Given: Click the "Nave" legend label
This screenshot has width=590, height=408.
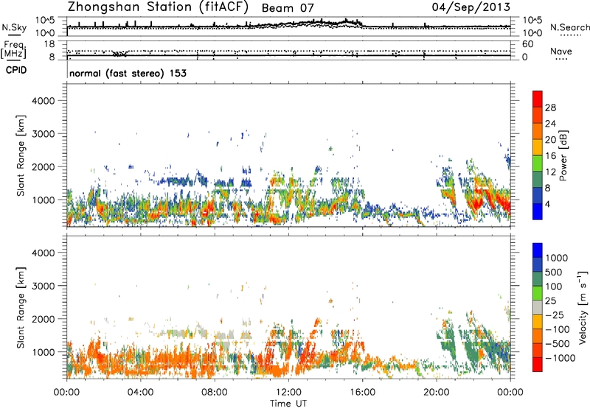Looking at the screenshot, I should (561, 51).
